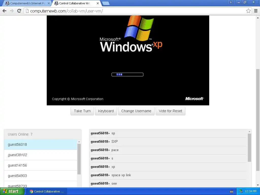Click the browser forward arrow

tap(12, 11)
